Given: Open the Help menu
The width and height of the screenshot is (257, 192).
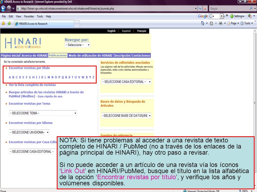Looking at the screenshot, I should click(48, 16).
